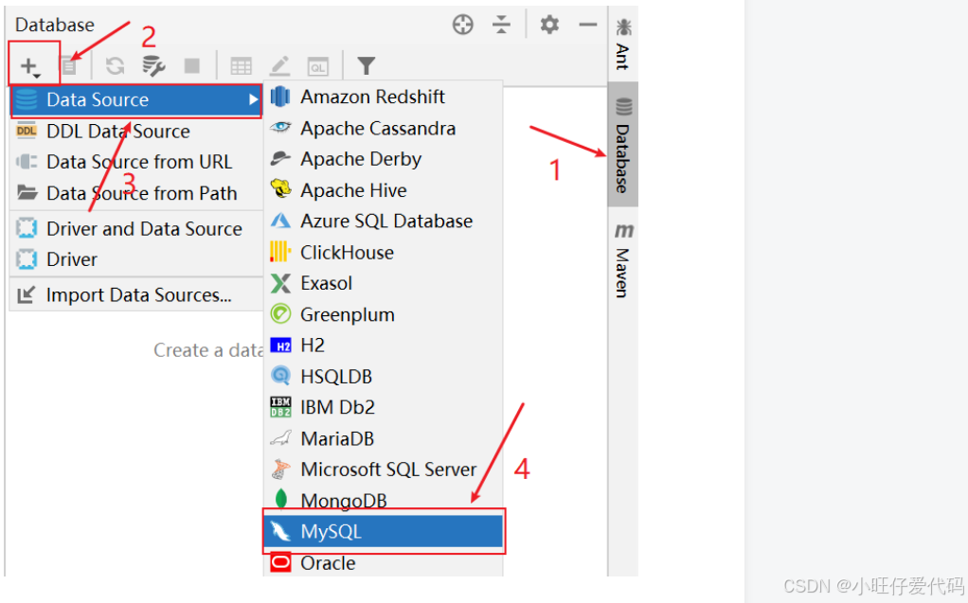Viewport: 968px width, 603px height.
Task: Choose Apache Derby data source
Action: [384, 159]
